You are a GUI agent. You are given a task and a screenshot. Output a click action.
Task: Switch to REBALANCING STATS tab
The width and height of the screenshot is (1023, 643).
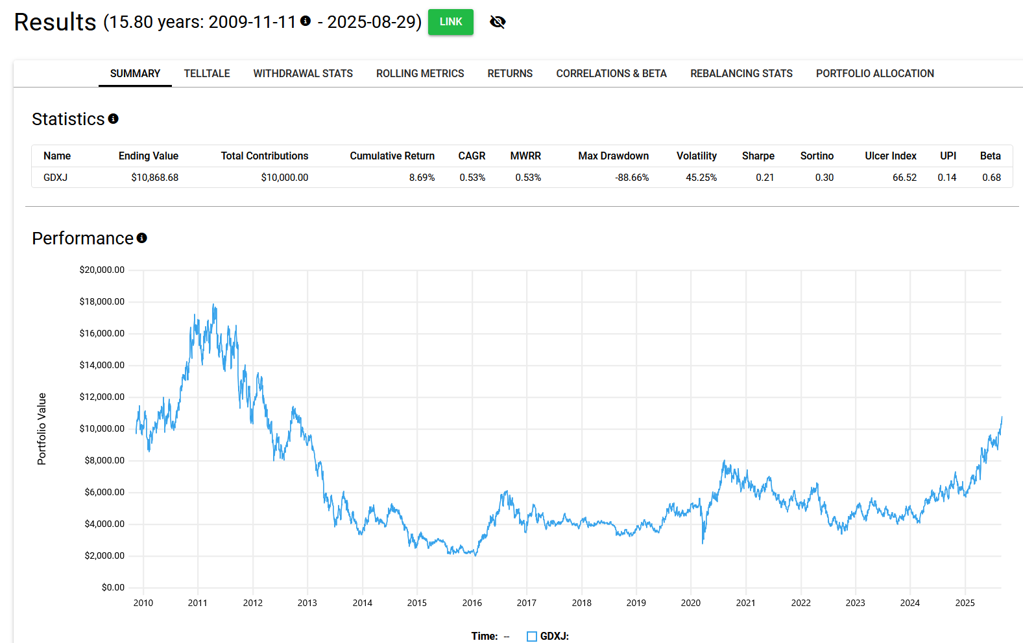click(741, 73)
